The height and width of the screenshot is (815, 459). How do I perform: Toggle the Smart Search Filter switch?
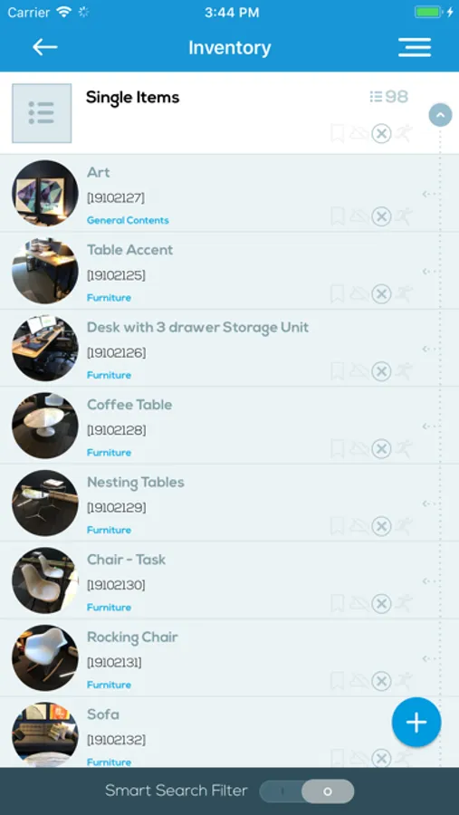pos(307,791)
